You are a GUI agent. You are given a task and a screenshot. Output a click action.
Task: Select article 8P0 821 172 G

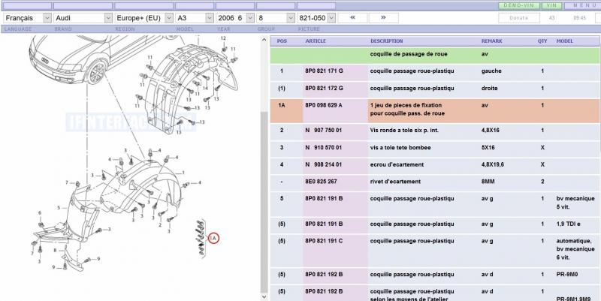pyautogui.click(x=324, y=88)
